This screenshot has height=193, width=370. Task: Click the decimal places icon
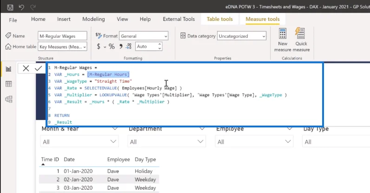128,47
